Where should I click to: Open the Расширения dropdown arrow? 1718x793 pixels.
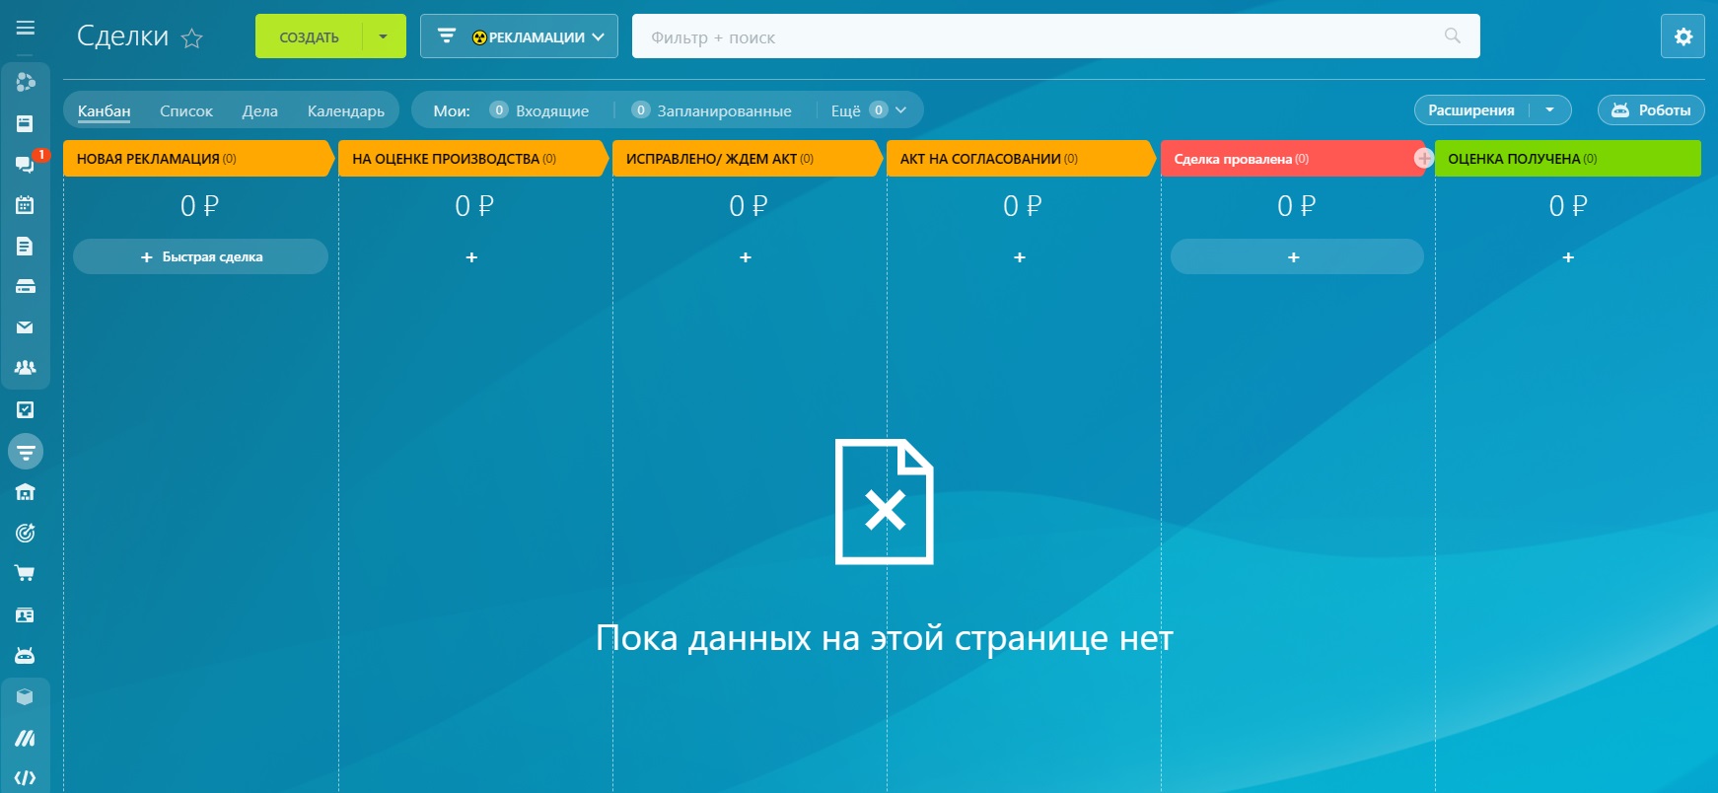tap(1549, 109)
